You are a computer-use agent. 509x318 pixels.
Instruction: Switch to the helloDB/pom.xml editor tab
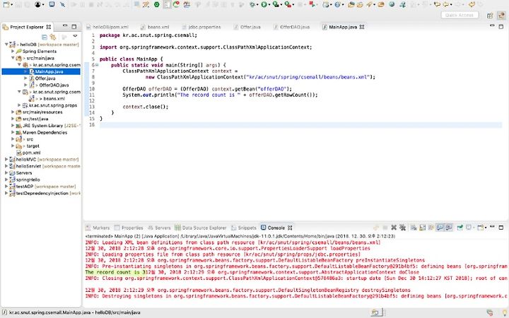(107, 27)
